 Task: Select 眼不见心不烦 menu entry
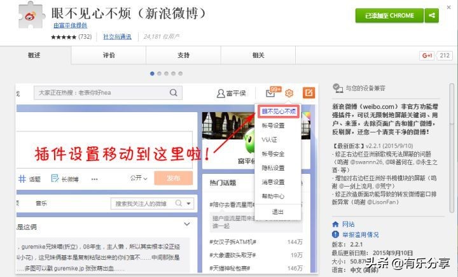pyautogui.click(x=279, y=111)
